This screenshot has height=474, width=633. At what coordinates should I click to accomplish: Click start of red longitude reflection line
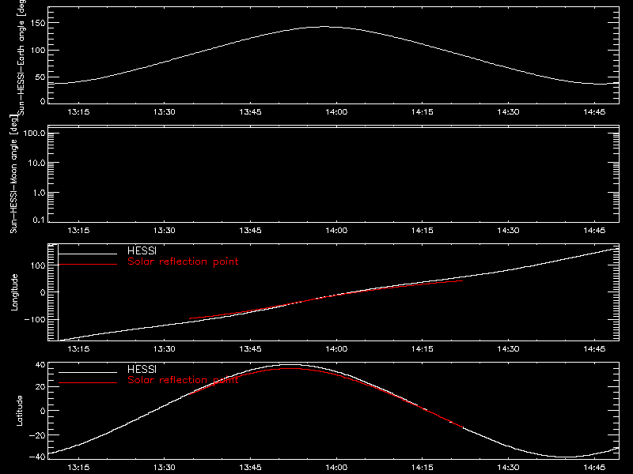pyautogui.click(x=190, y=318)
